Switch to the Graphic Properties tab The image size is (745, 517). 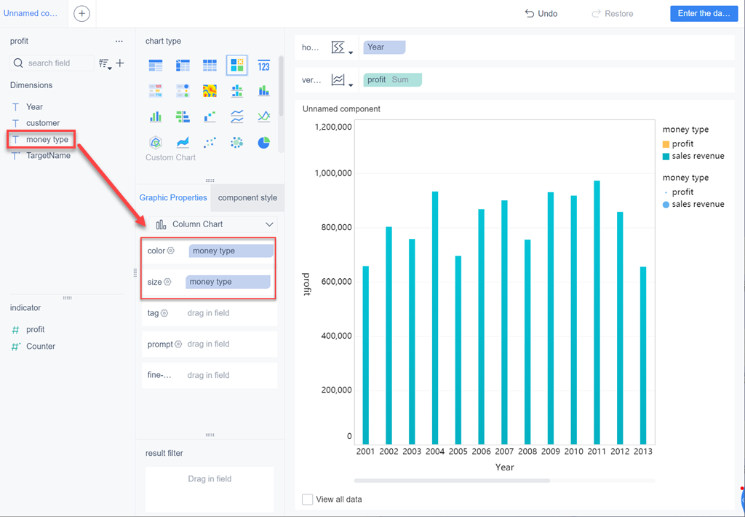[173, 198]
